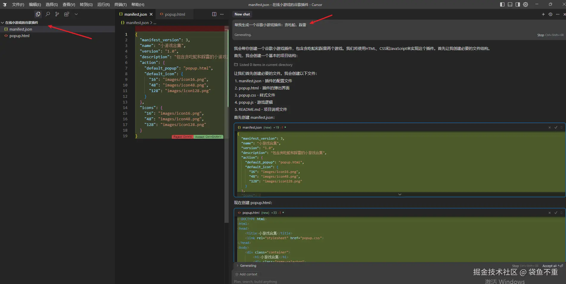566x284 pixels.
Task: Open the 终端(T) menu
Action: point(120,4)
